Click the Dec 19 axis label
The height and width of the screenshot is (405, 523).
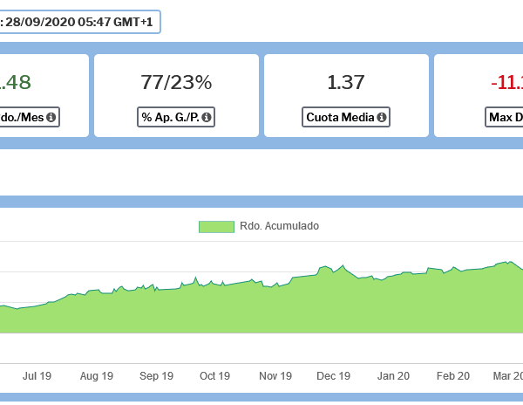coord(334,376)
